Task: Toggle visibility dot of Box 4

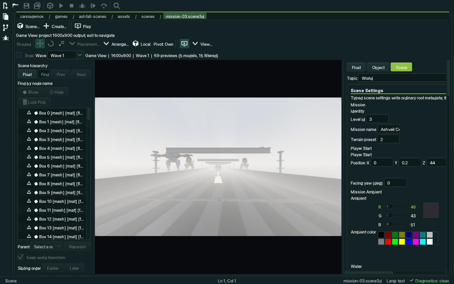Action: tap(36, 148)
